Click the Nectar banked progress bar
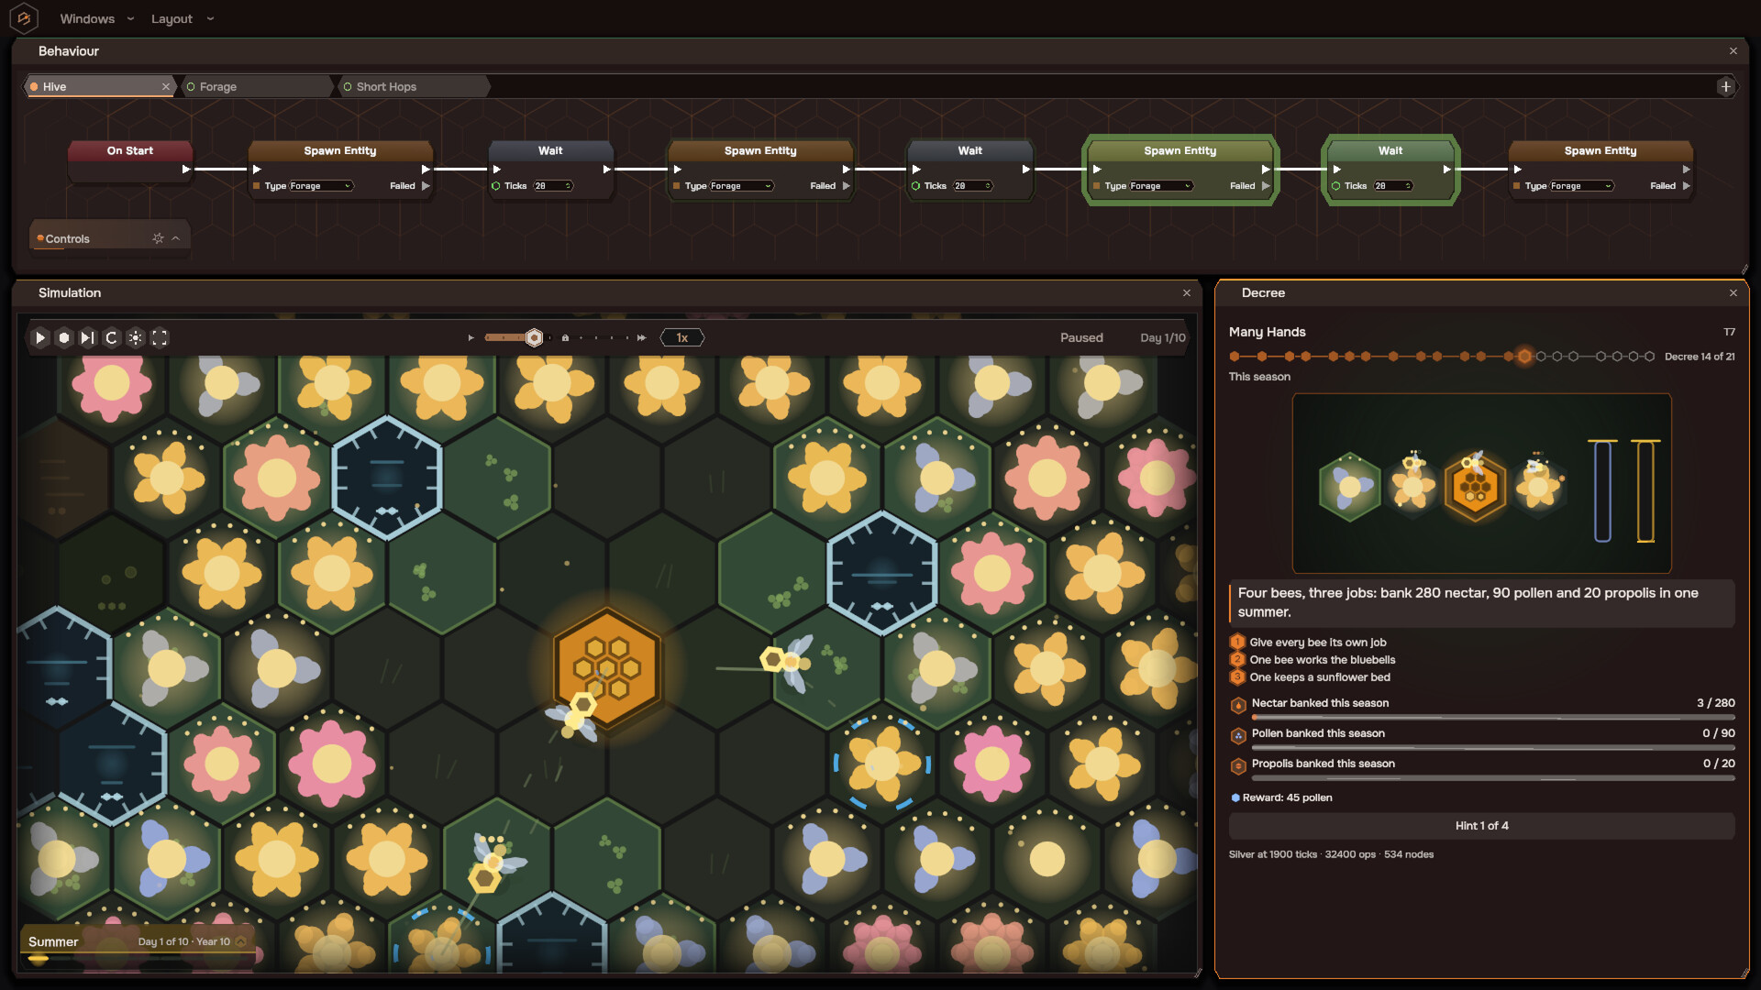The width and height of the screenshot is (1761, 990). tap(1493, 718)
